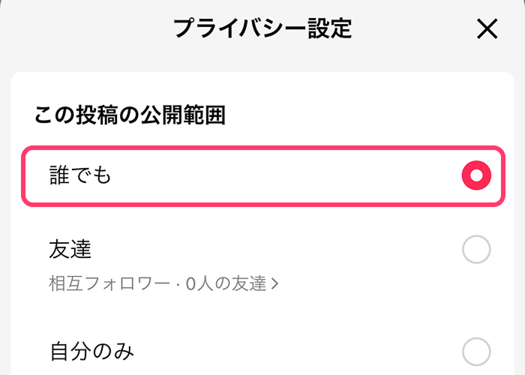Expand the chevron after 0人の友達

(274, 283)
